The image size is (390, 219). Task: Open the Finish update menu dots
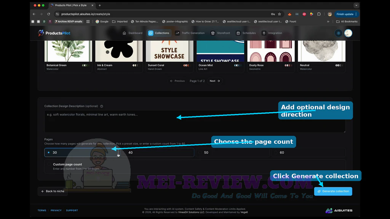coord(356,14)
